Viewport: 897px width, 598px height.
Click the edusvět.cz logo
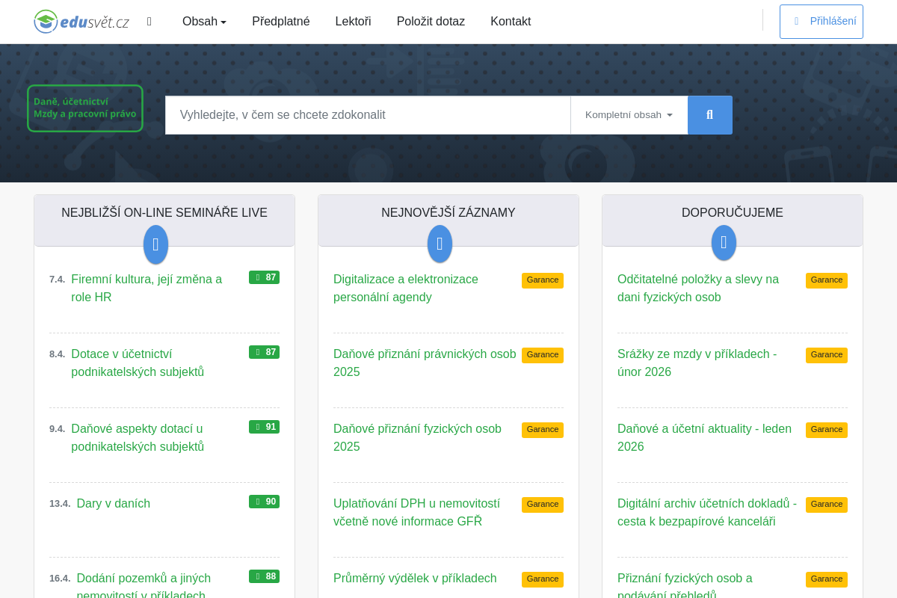[x=81, y=22]
